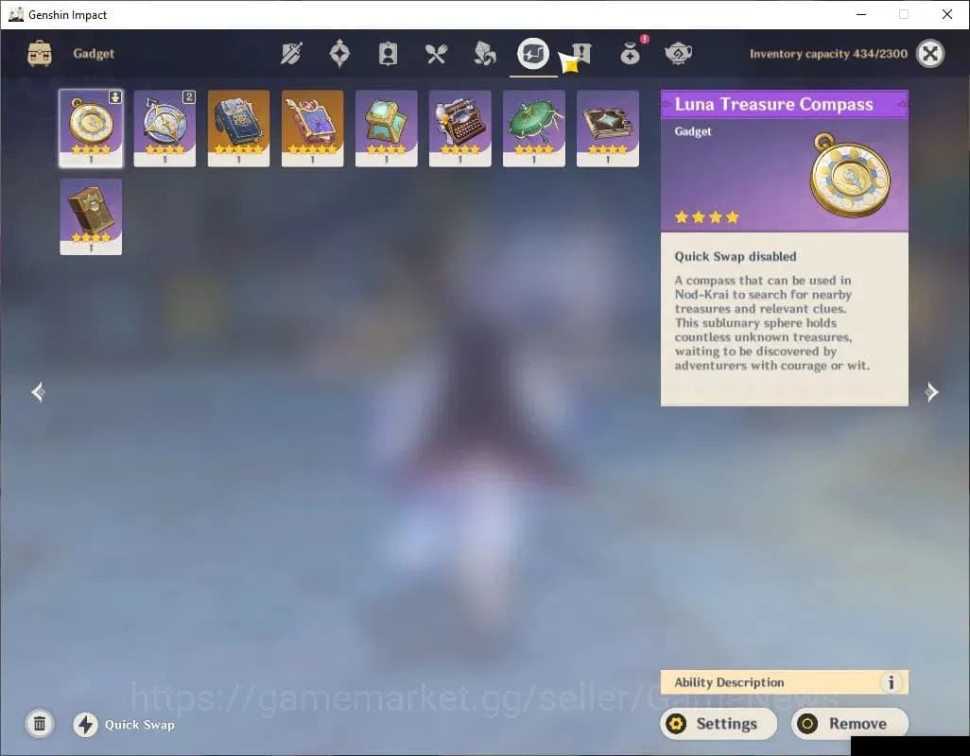Viewport: 970px width, 756px height.
Task: Click the Quick Swap disabled text
Action: (735, 256)
